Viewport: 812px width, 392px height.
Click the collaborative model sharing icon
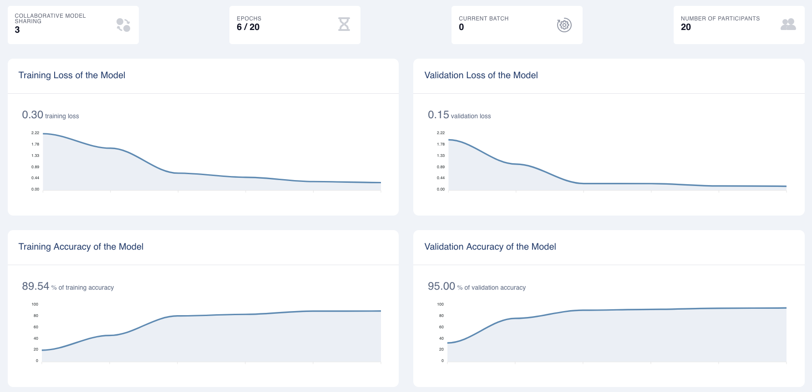coord(123,25)
